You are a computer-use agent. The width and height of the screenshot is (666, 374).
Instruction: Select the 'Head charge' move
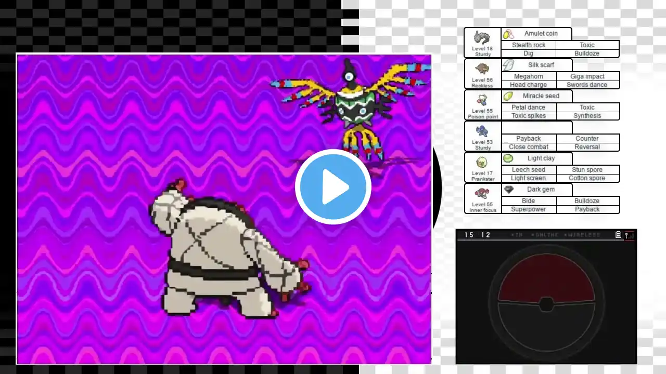pos(529,85)
